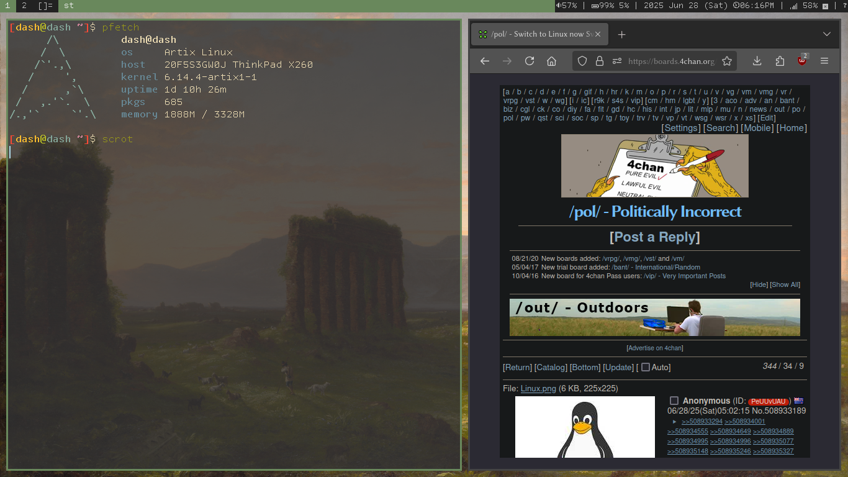Viewport: 848px width, 477px height.
Task: Open the /vrpg/ new board link in announcements
Action: [611, 258]
